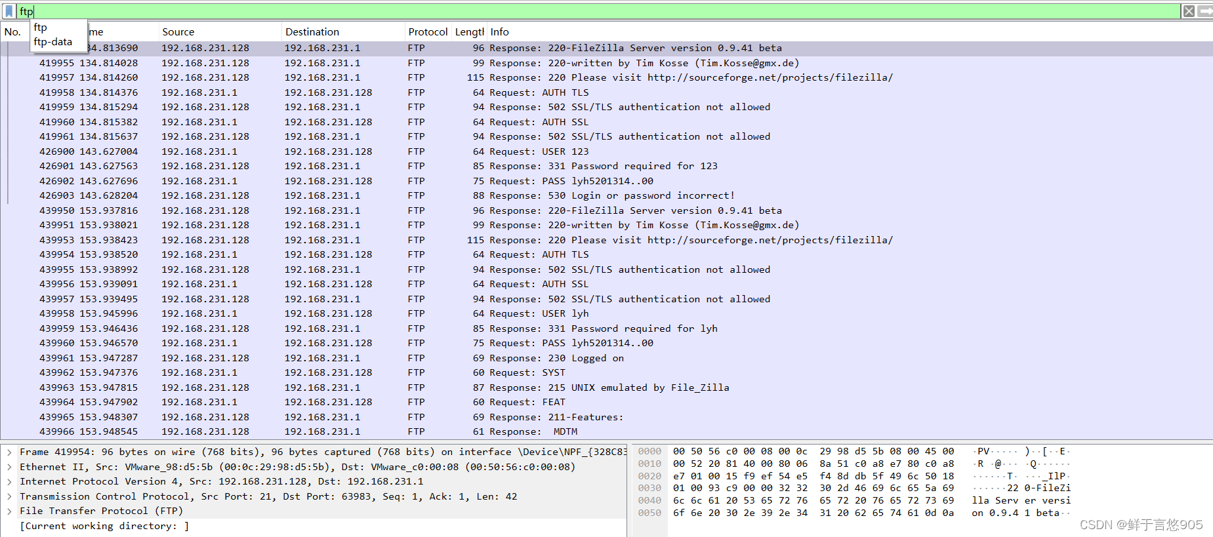Select the highlighted first packet at time 134.813690
Screen dimensions: 1213x537
coord(606,48)
